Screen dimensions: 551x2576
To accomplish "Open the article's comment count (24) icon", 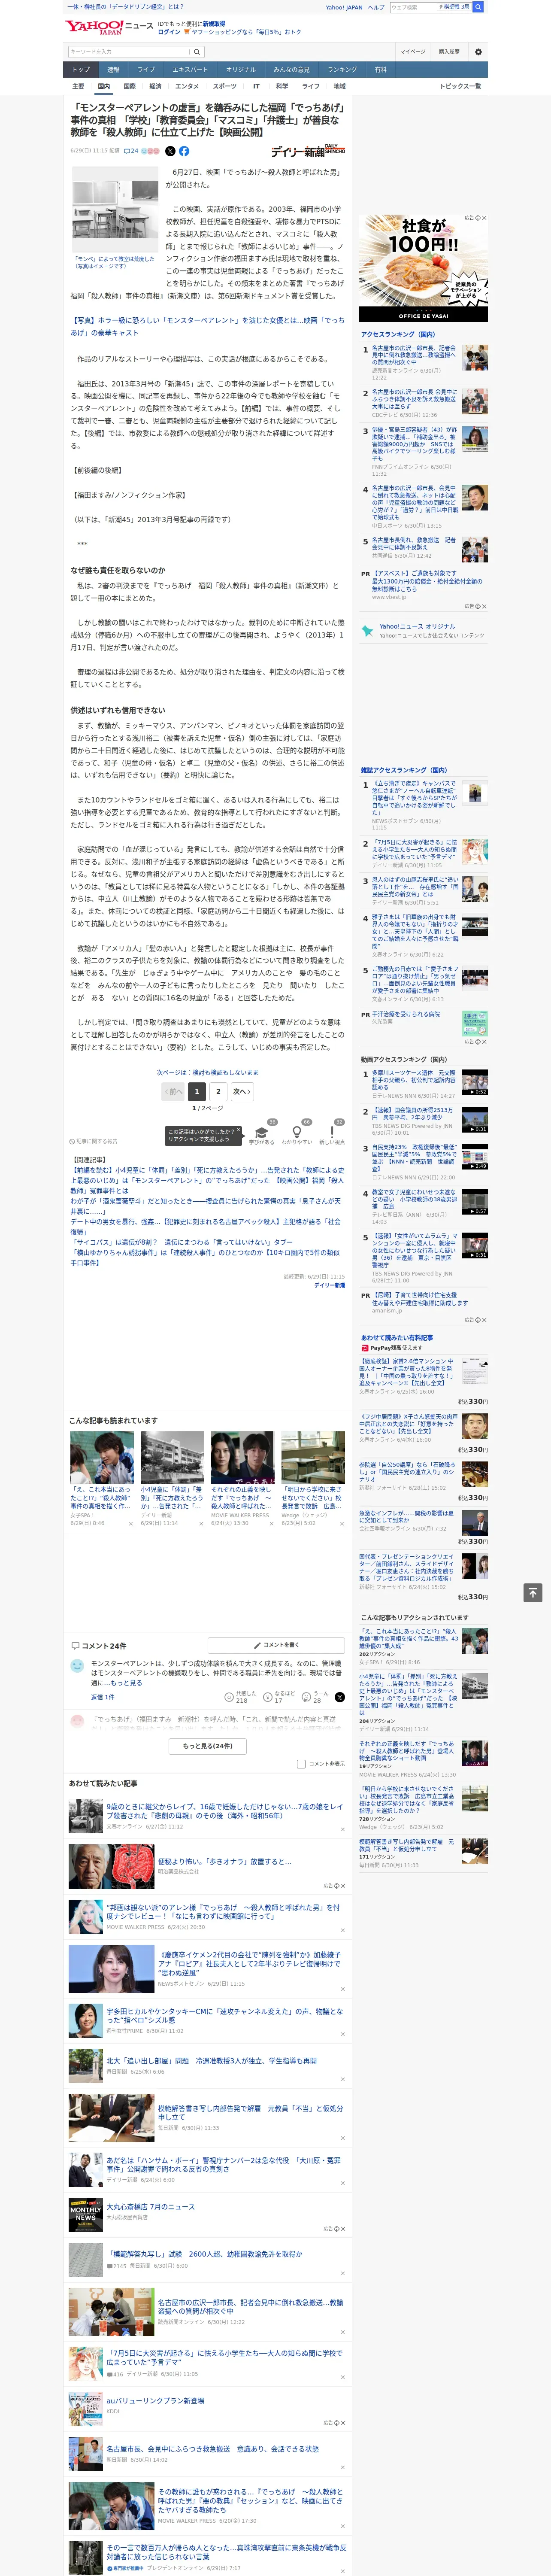I will [131, 151].
